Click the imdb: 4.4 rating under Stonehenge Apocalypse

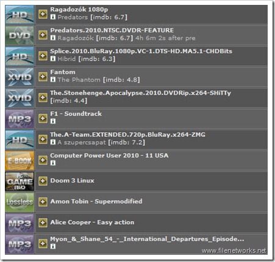[x=69, y=101]
